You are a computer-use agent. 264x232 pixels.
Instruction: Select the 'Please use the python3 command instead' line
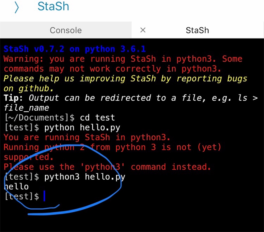tap(107, 167)
